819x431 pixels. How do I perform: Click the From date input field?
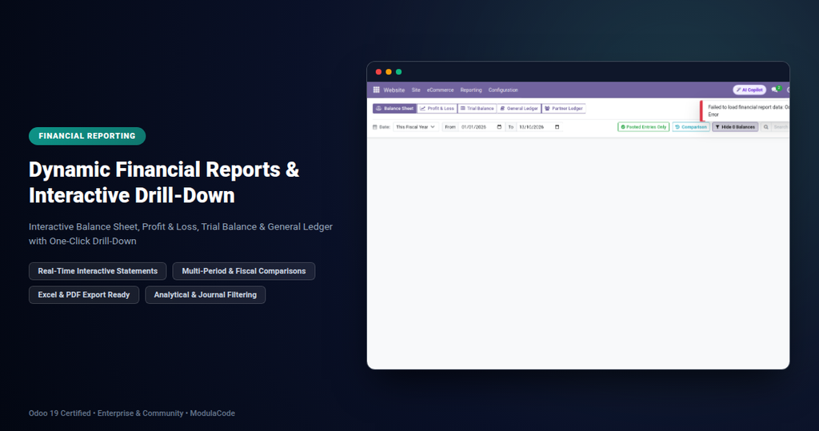(x=481, y=127)
